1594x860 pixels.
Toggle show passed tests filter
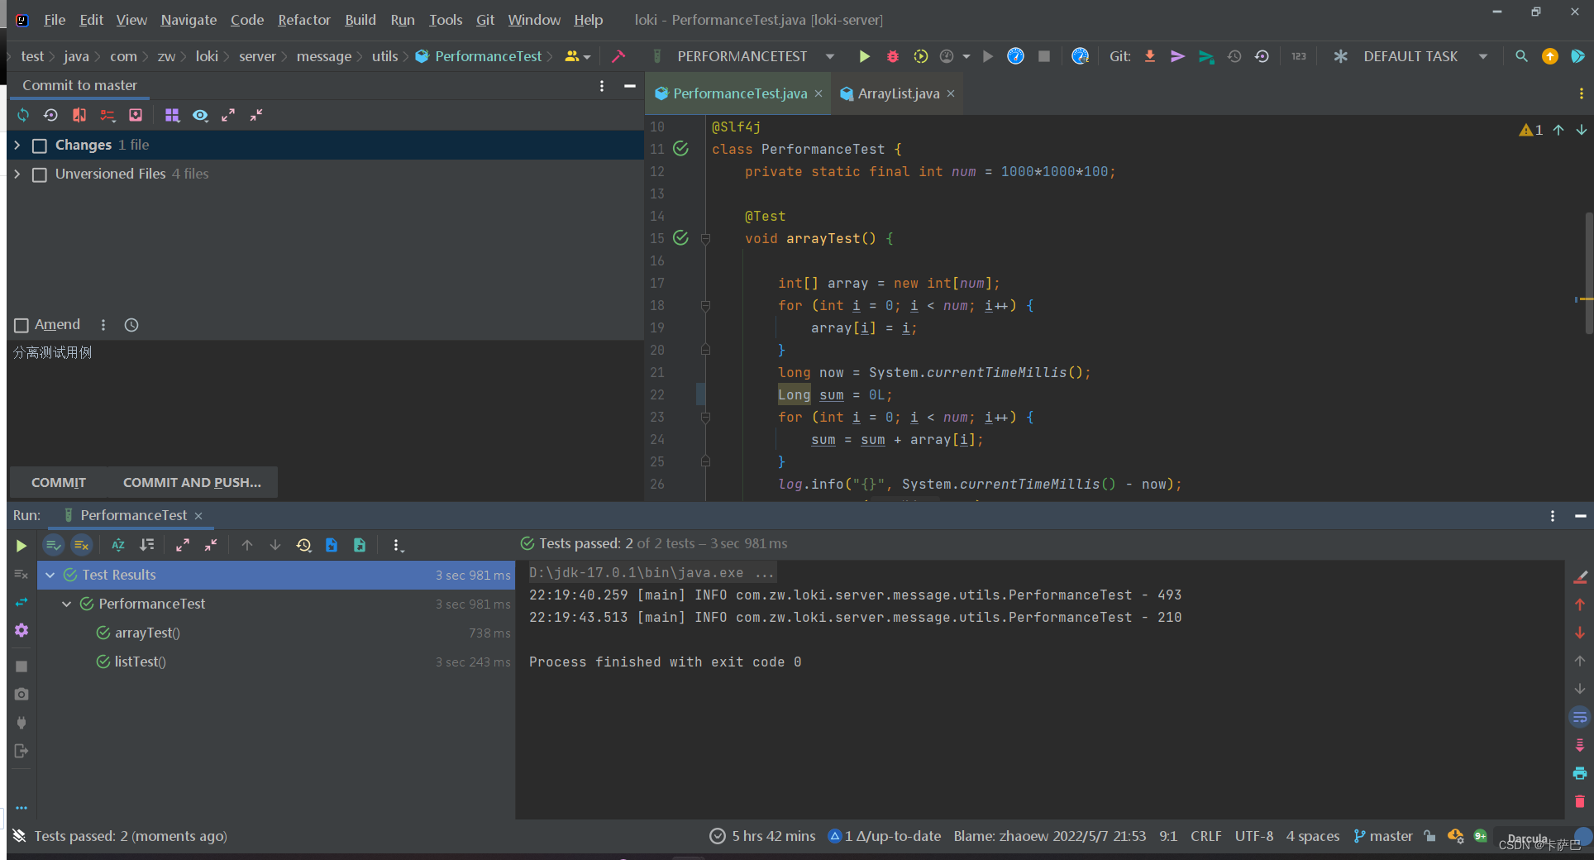coord(53,545)
